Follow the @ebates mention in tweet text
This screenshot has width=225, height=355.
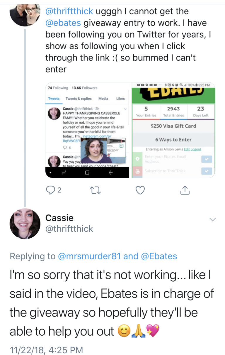tap(63, 23)
